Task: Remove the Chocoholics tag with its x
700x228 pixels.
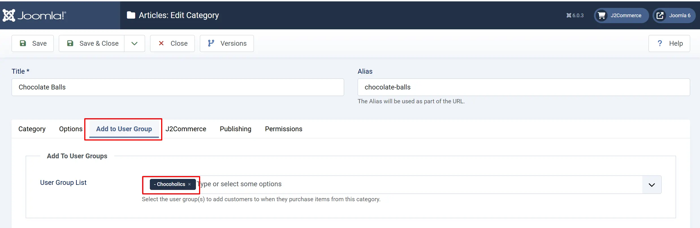Action: pos(189,184)
